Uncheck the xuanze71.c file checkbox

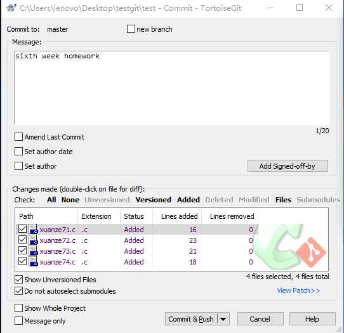tap(22, 229)
